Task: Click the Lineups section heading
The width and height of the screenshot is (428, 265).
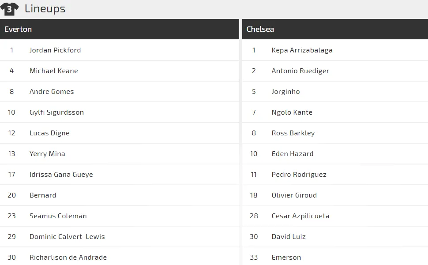Action: 45,9
